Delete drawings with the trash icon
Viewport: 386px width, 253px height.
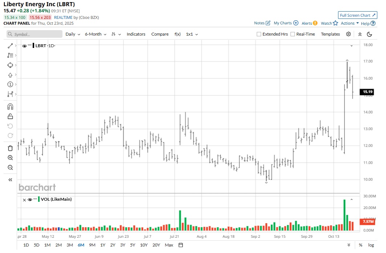[10, 148]
